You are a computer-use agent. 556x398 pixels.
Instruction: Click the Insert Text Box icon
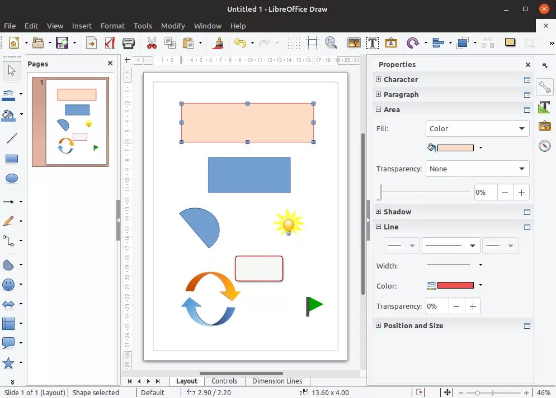tap(373, 43)
